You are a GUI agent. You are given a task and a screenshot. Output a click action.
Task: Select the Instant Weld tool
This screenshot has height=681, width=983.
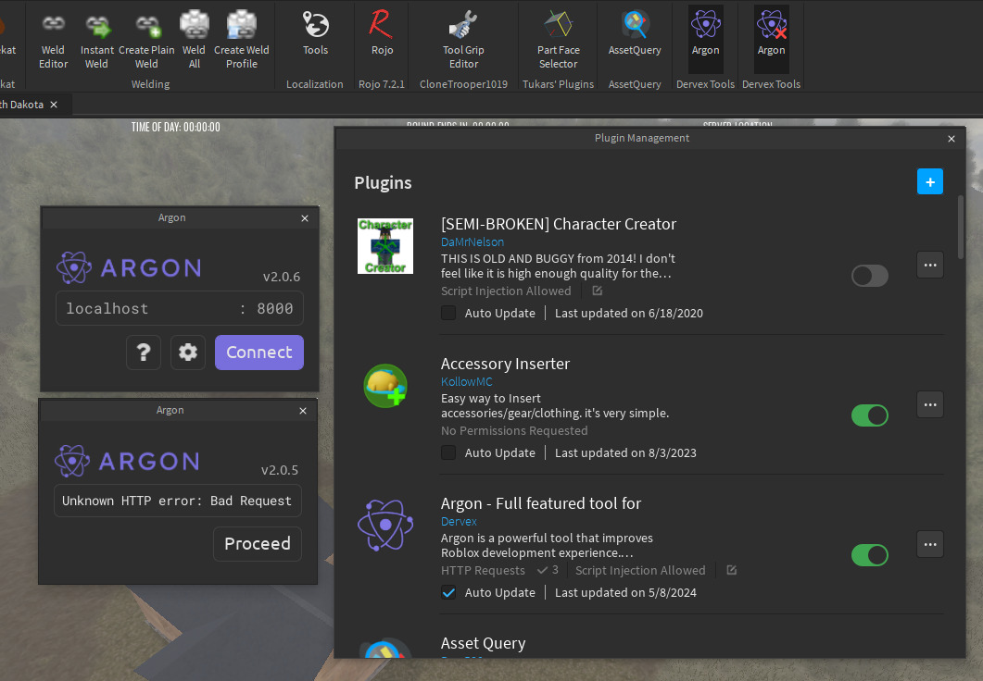click(x=97, y=37)
